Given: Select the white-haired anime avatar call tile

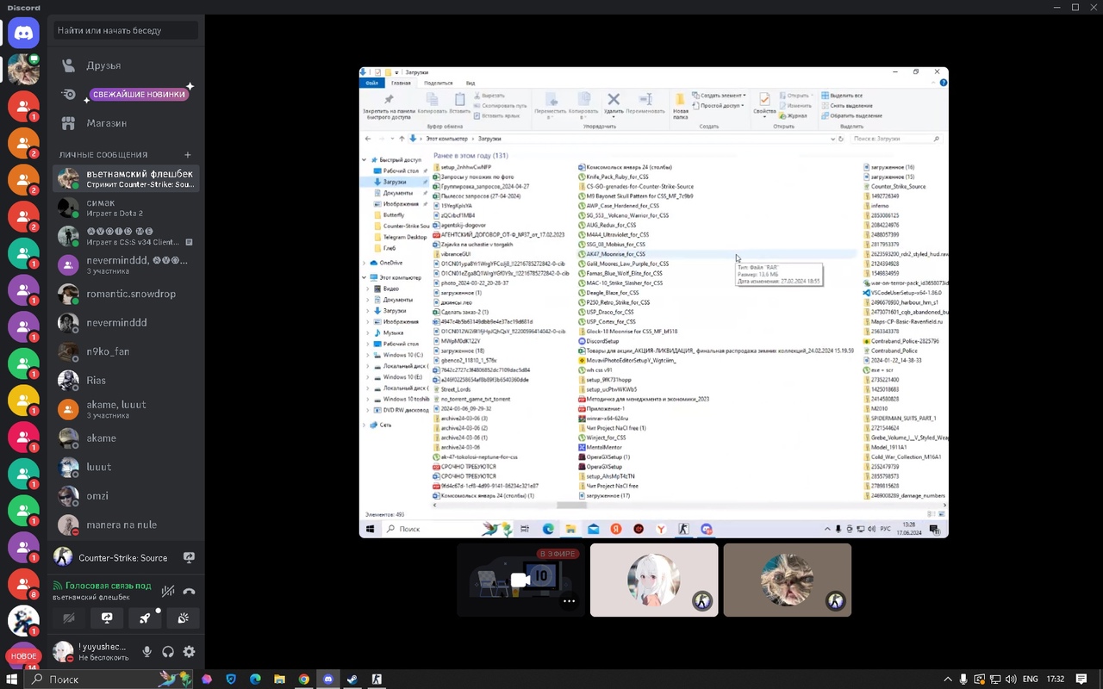Looking at the screenshot, I should click(654, 580).
